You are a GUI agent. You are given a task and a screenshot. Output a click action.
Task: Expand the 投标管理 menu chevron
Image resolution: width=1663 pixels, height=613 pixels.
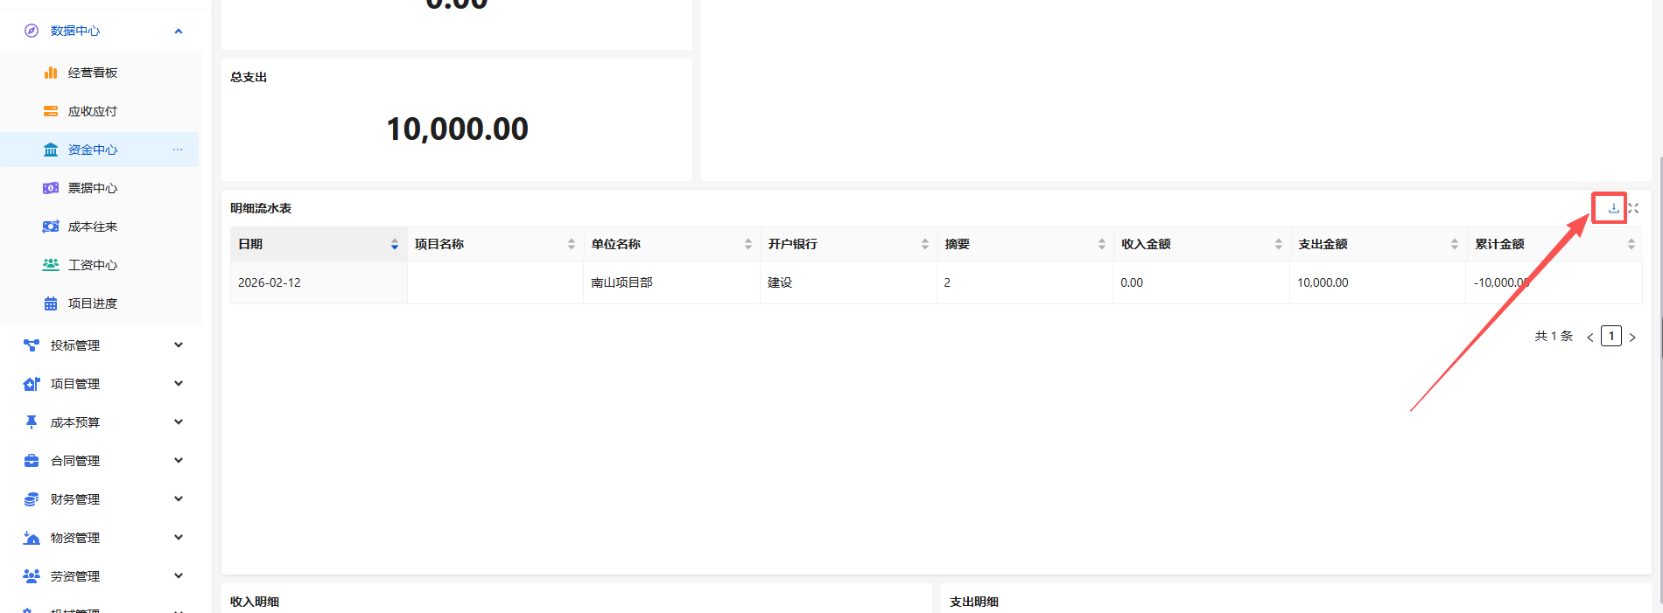pos(179,345)
